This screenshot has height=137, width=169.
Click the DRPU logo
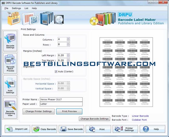point(125,15)
